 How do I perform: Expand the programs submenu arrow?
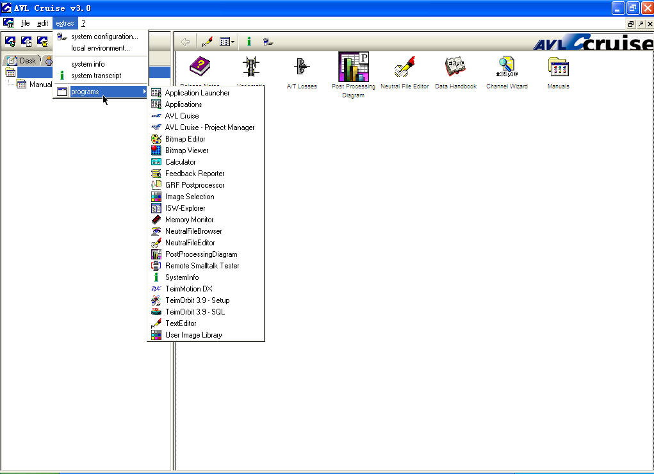point(144,92)
